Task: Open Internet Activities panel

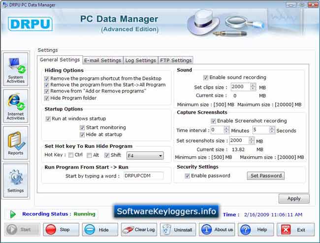Action: pyautogui.click(x=16, y=106)
